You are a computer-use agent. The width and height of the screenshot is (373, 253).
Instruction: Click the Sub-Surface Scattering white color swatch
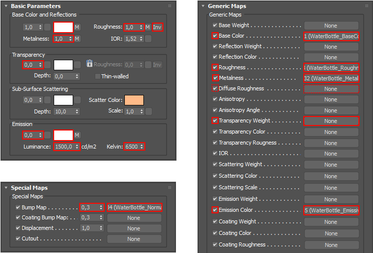[63, 100]
